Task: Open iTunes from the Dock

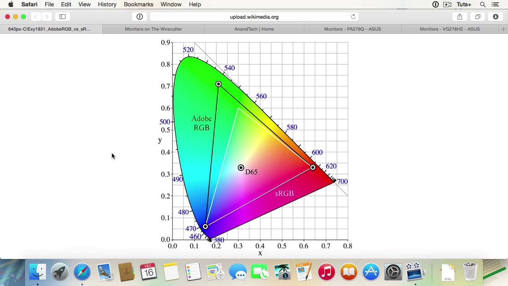Action: point(327,272)
